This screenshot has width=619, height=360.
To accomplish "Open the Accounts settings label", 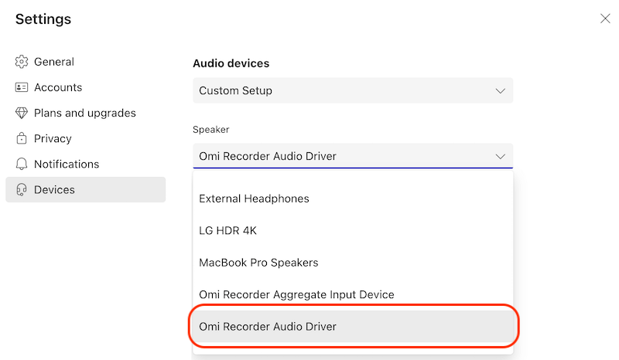I will pyautogui.click(x=58, y=87).
